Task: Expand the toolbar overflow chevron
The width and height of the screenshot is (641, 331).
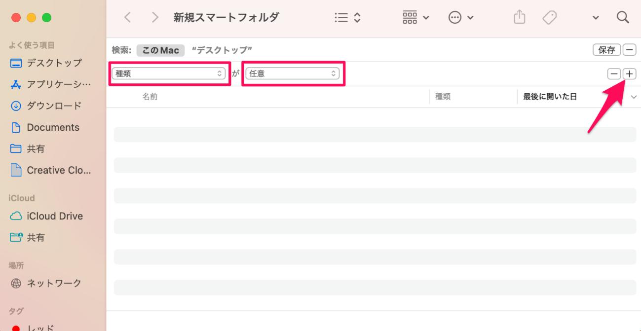Action: 596,18
